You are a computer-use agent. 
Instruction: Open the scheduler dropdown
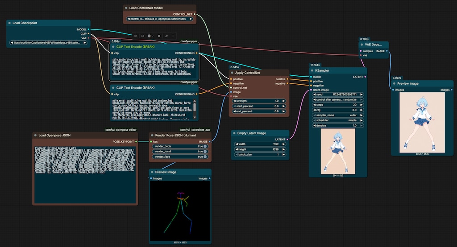click(338, 120)
